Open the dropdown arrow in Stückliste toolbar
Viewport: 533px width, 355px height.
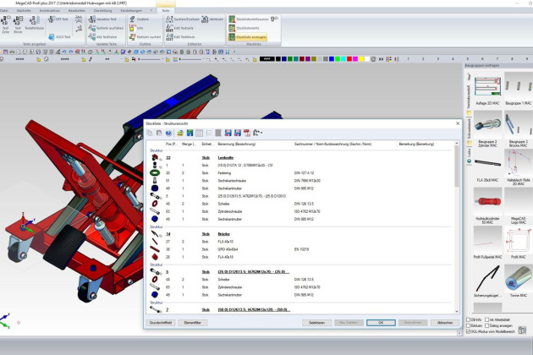click(x=260, y=133)
